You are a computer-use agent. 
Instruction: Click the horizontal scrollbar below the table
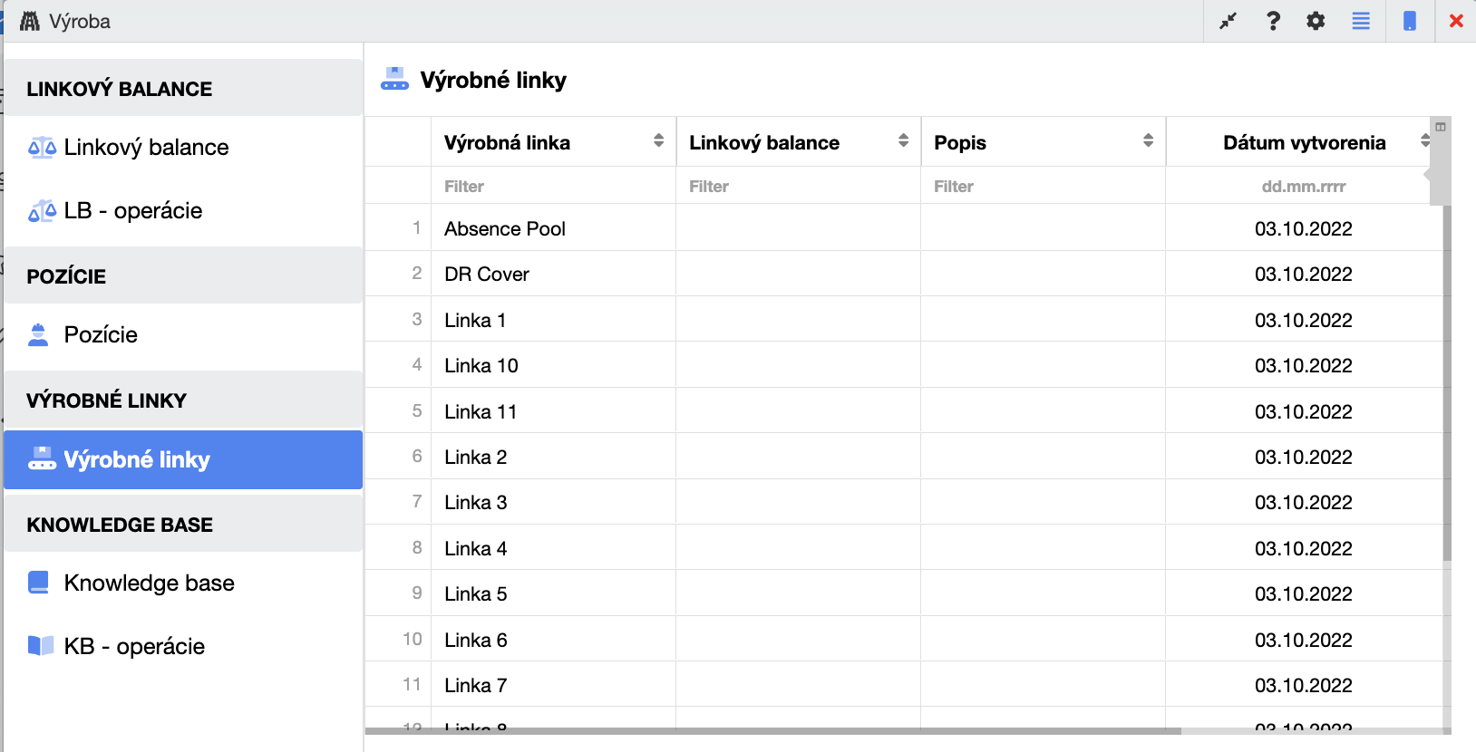click(772, 730)
